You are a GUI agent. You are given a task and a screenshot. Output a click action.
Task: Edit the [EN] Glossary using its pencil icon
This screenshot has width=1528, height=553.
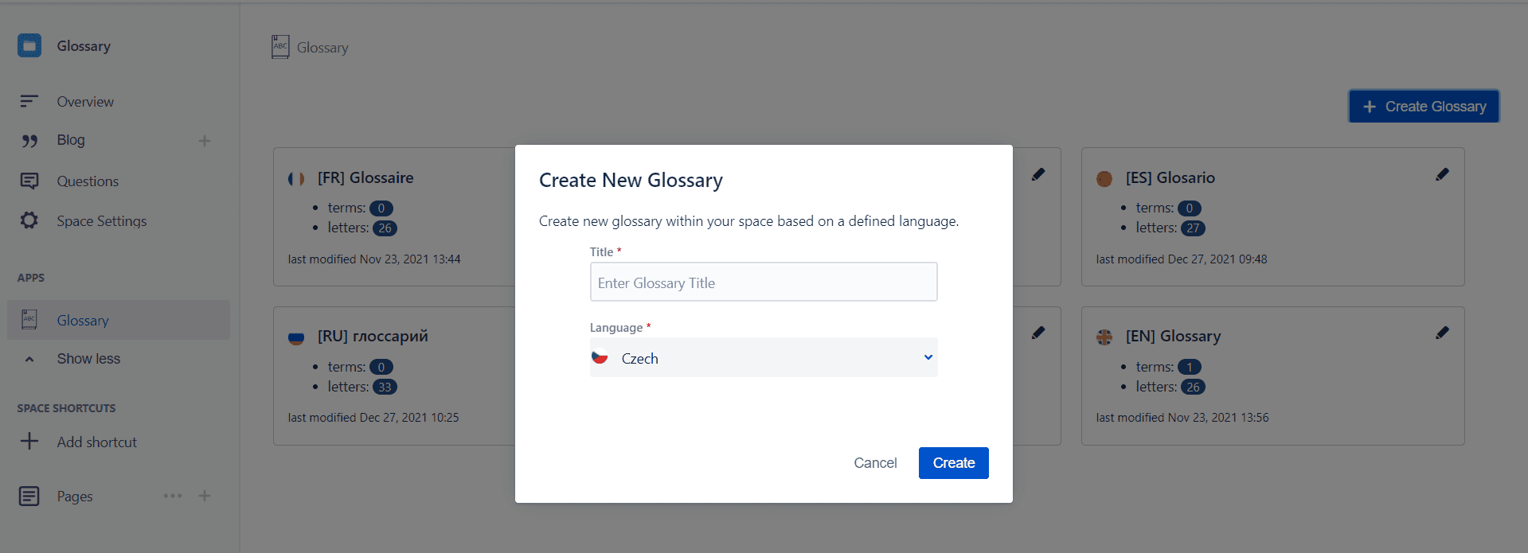coord(1442,333)
